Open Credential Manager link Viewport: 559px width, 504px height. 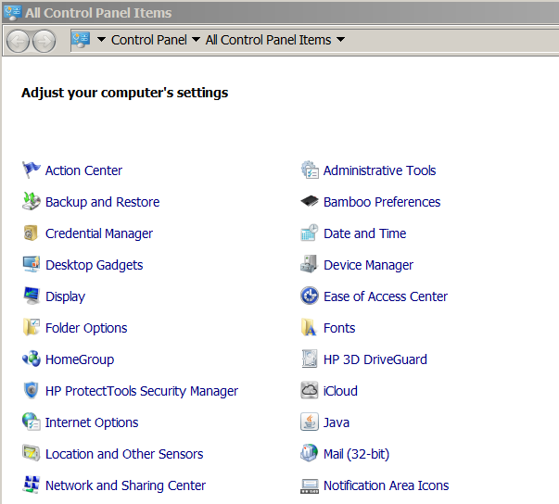point(99,233)
